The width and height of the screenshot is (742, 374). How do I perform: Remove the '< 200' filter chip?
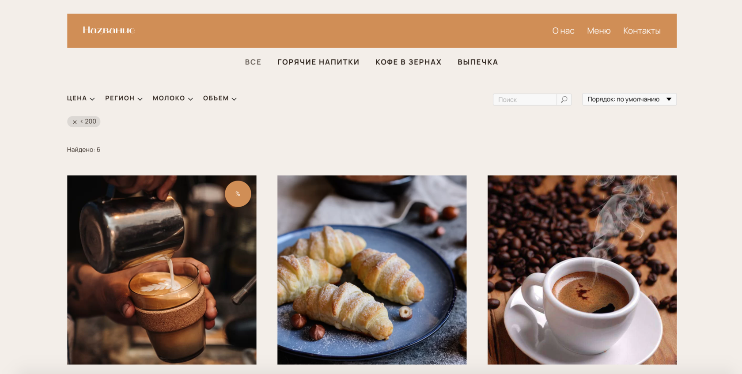tap(75, 122)
